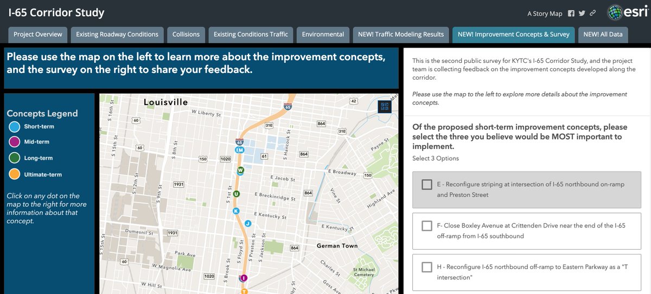Click the German Town map label
This screenshot has width=651, height=294.
click(337, 246)
